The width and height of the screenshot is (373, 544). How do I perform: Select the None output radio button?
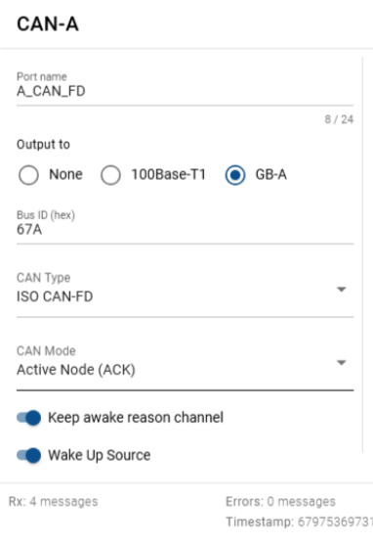tap(28, 175)
